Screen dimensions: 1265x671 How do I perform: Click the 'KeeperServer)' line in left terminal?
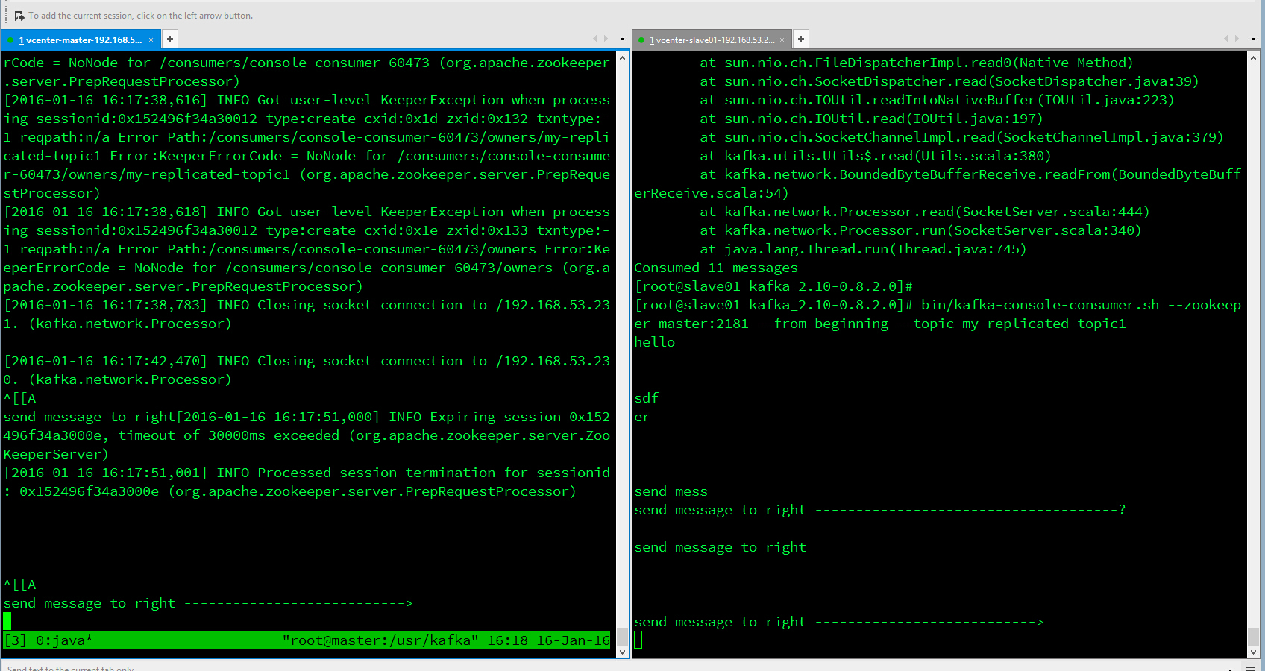pos(56,454)
